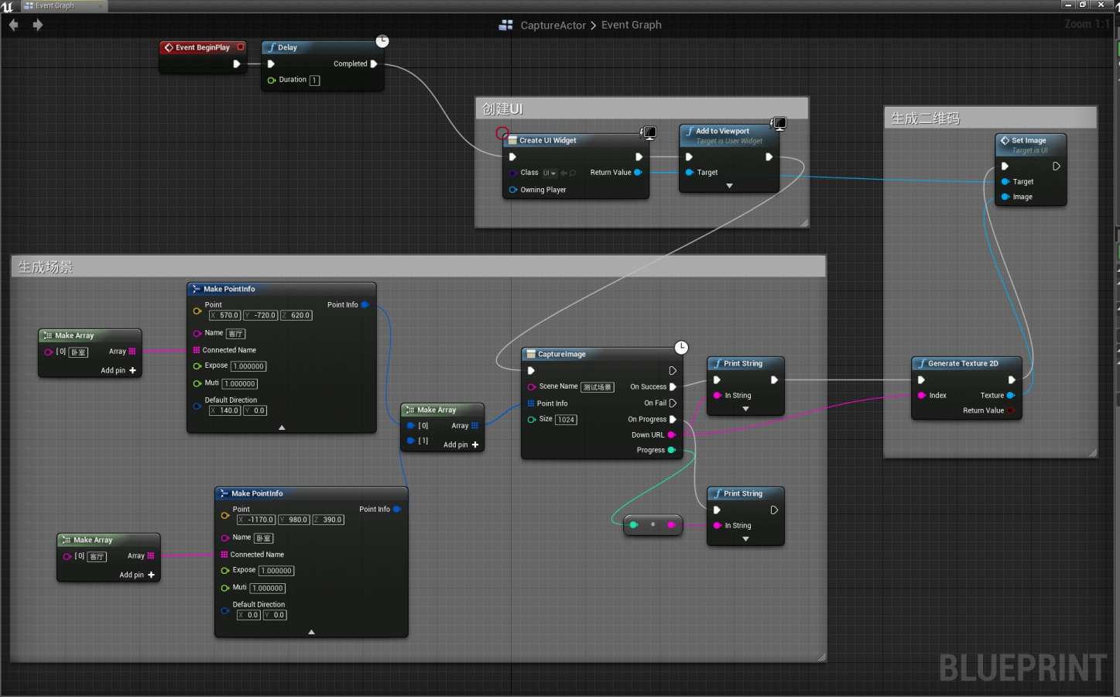Edit Default Direction X value 140.0
1120x697 pixels.
tap(224, 410)
